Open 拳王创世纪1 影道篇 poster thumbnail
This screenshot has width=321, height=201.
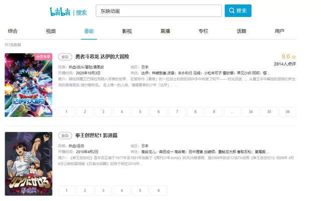click(x=29, y=164)
